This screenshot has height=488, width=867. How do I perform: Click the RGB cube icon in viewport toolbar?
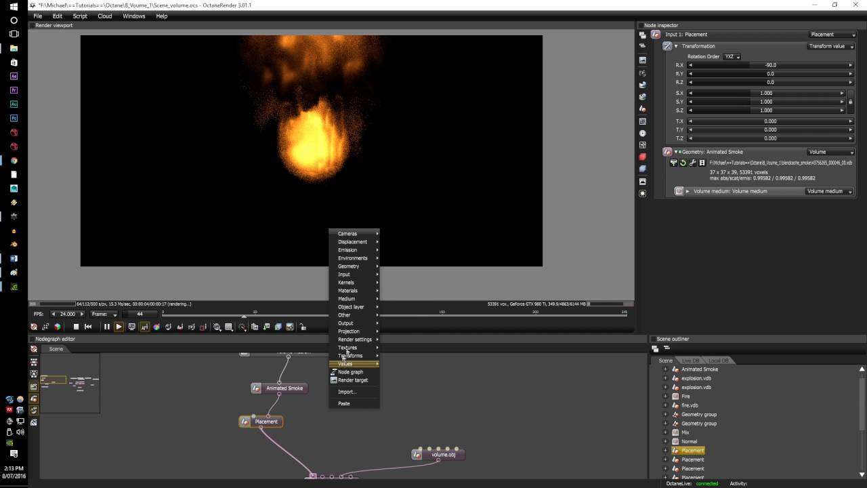click(x=58, y=327)
